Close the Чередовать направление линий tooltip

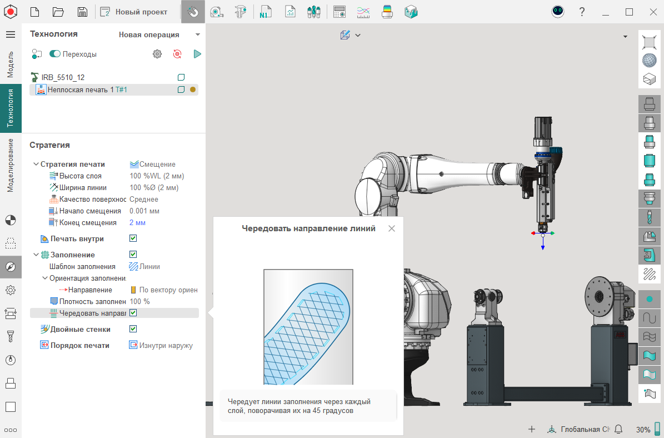tap(392, 228)
